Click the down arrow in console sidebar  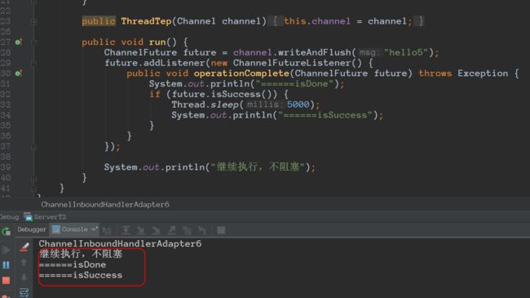(x=24, y=278)
